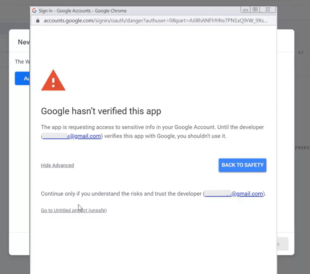
Task: Maximize the Google sign-in popup window
Action: 255,9
